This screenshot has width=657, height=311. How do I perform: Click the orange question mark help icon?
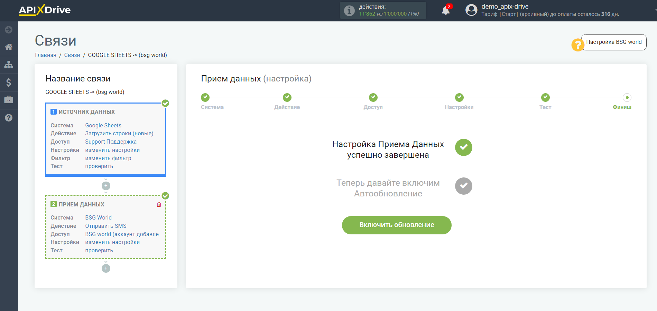coord(577,45)
